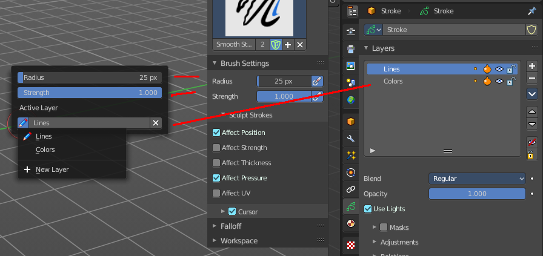543x256 pixels.
Task: Toggle pressure sensitivity icon beside Radius field
Action: (x=317, y=81)
